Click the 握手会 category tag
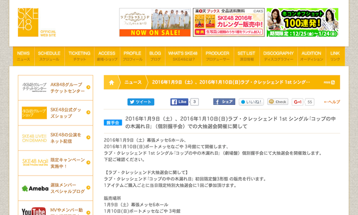 [113, 123]
